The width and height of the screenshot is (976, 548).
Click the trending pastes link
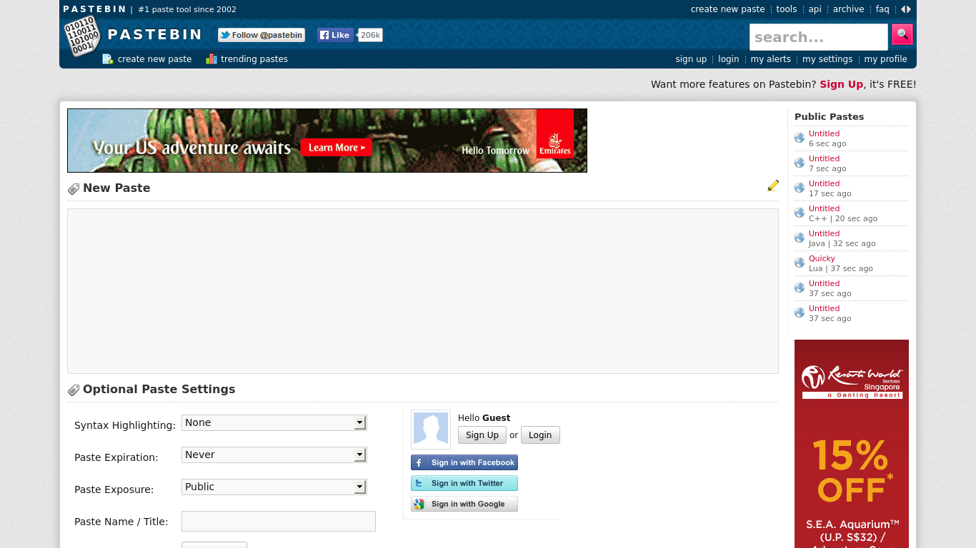[254, 59]
